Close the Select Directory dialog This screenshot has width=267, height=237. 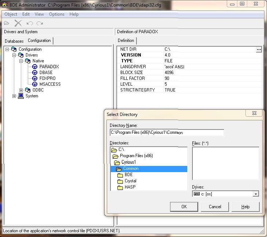point(254,113)
